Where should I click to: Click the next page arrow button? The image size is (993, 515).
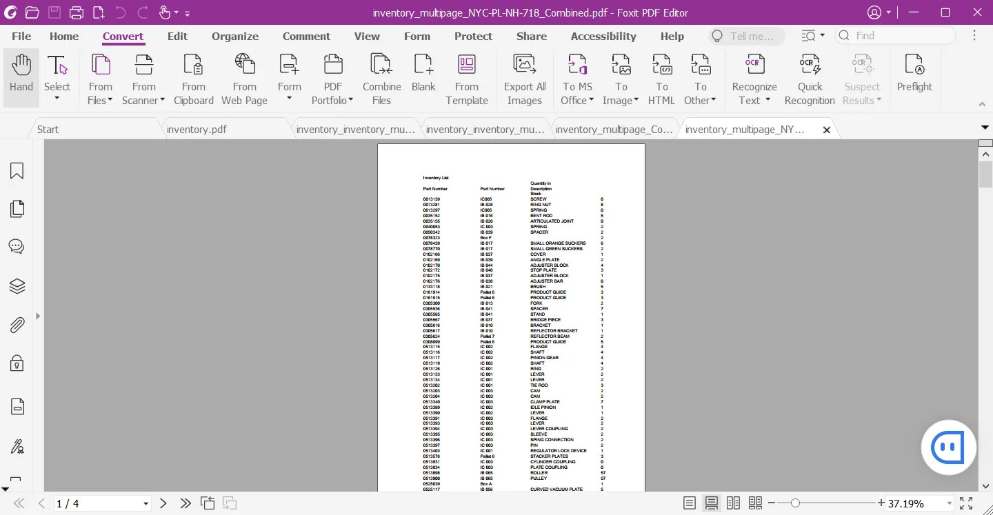163,503
